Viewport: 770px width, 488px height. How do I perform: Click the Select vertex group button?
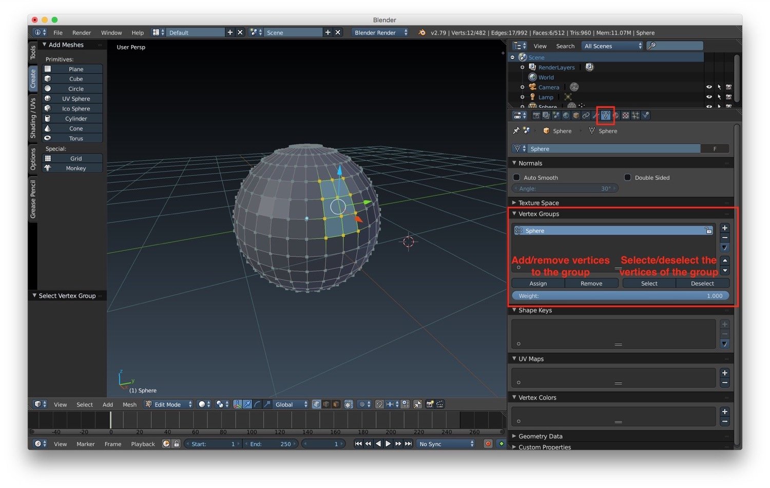(649, 283)
